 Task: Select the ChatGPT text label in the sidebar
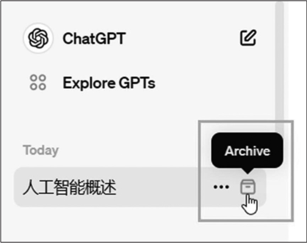point(94,39)
